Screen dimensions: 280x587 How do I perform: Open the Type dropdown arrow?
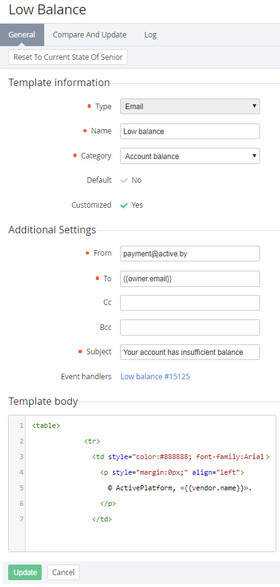(254, 106)
